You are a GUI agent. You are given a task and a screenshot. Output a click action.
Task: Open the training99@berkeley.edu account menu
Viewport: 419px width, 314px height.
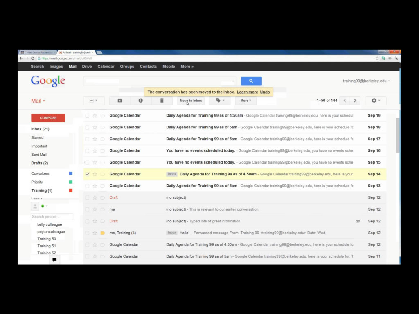pos(366,81)
